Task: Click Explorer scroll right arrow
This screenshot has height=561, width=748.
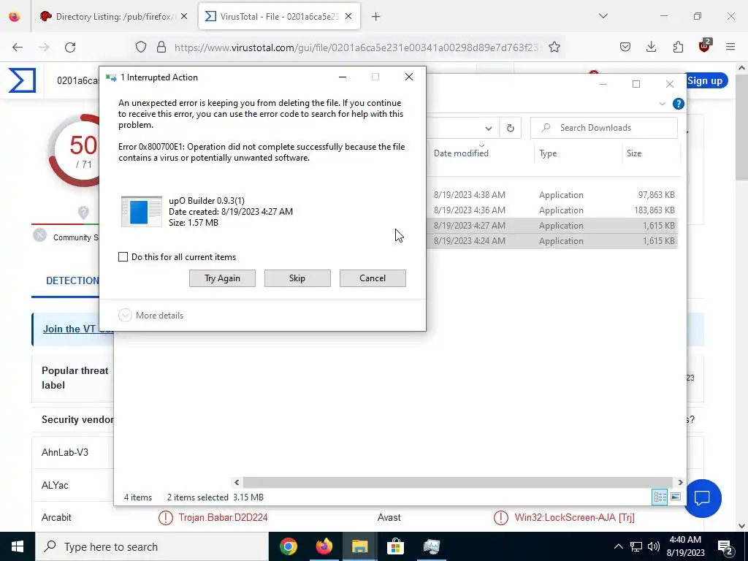Action: 680,482
